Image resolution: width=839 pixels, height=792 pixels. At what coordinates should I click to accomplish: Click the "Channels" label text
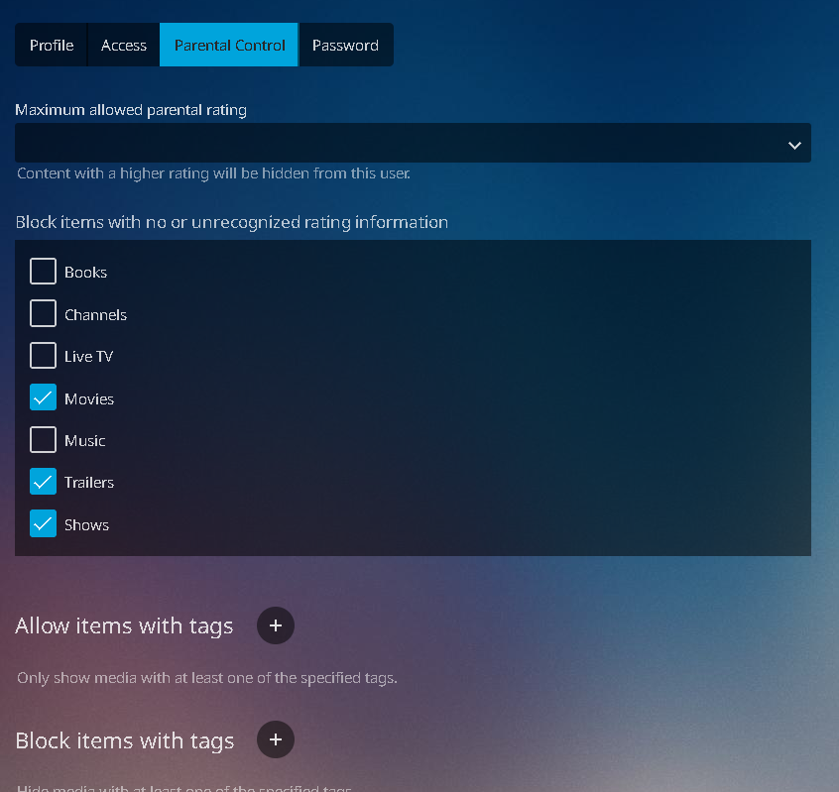[x=95, y=315]
